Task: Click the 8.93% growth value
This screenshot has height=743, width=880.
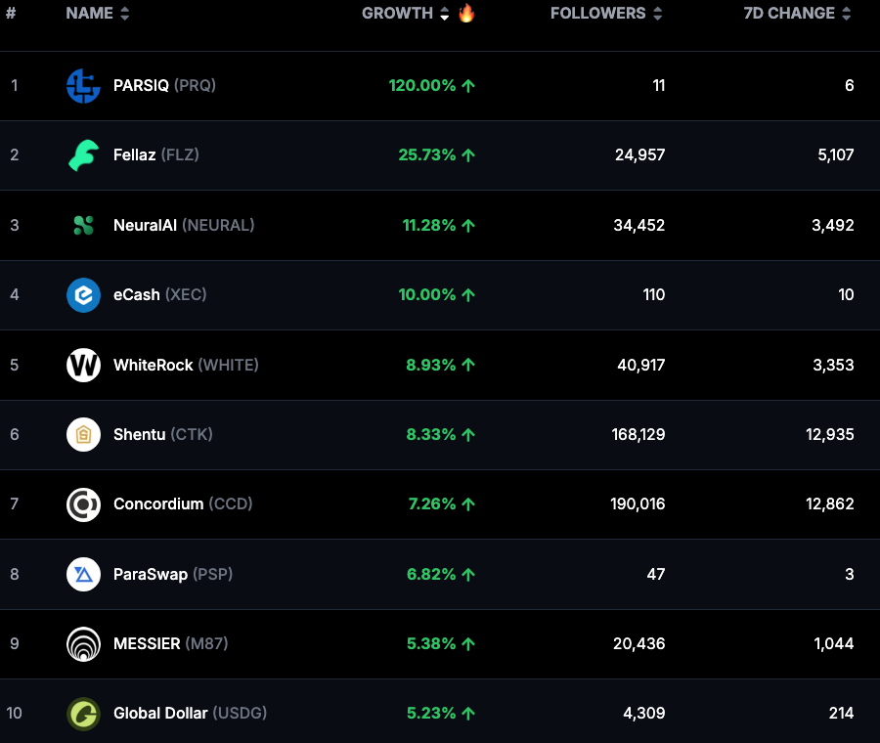Action: coord(431,365)
